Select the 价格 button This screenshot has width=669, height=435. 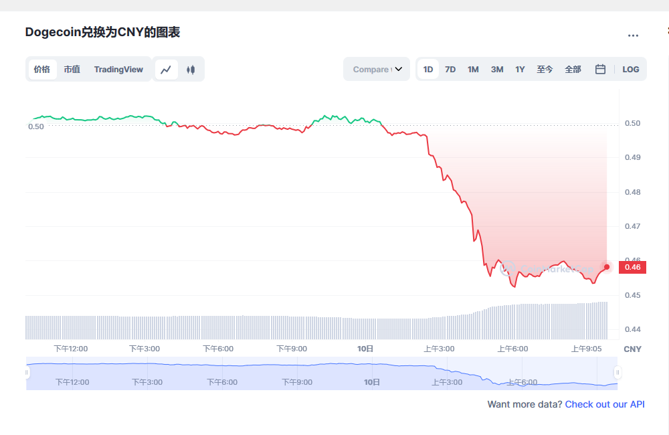(42, 69)
